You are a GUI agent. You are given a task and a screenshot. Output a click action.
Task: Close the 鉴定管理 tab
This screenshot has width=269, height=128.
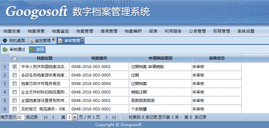(x=53, y=39)
